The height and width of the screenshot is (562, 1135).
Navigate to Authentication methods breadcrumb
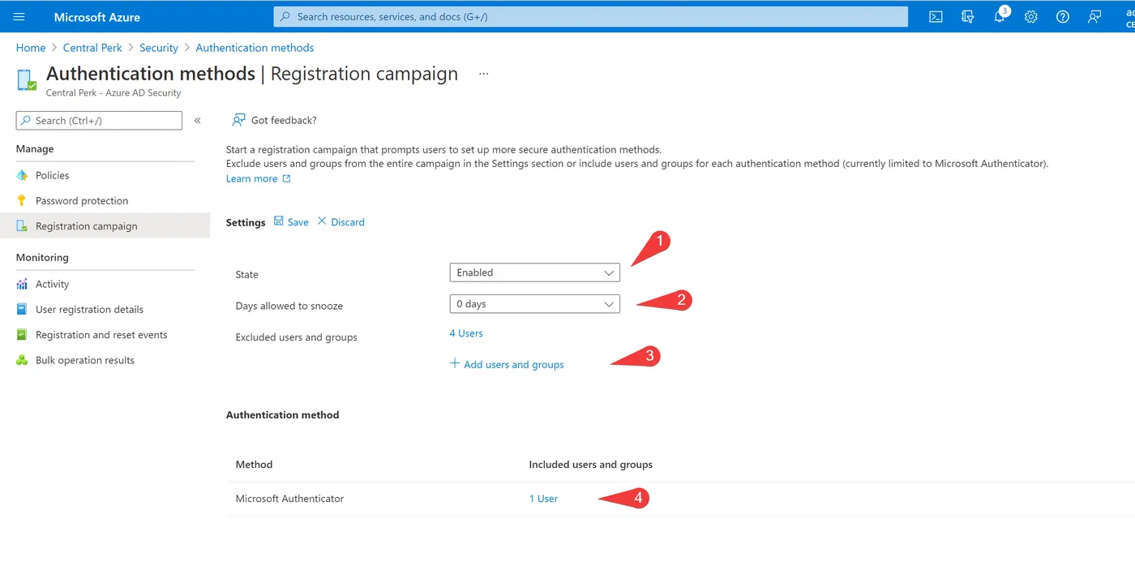coord(255,48)
